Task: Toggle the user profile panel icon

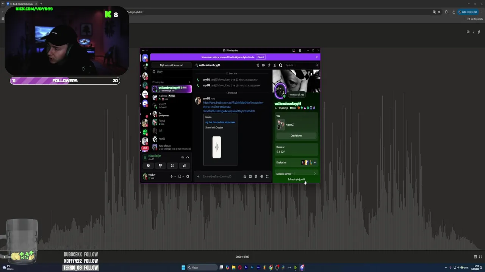Action: (x=280, y=65)
